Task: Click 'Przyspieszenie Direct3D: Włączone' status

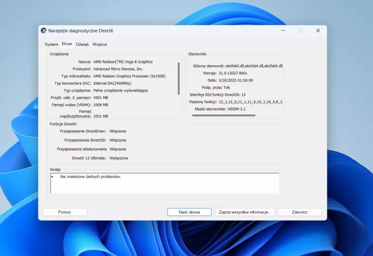Action: tap(95, 140)
